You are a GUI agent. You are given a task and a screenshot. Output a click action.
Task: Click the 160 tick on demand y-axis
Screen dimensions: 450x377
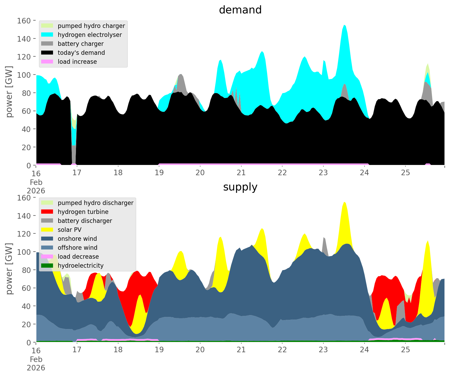[24, 21]
